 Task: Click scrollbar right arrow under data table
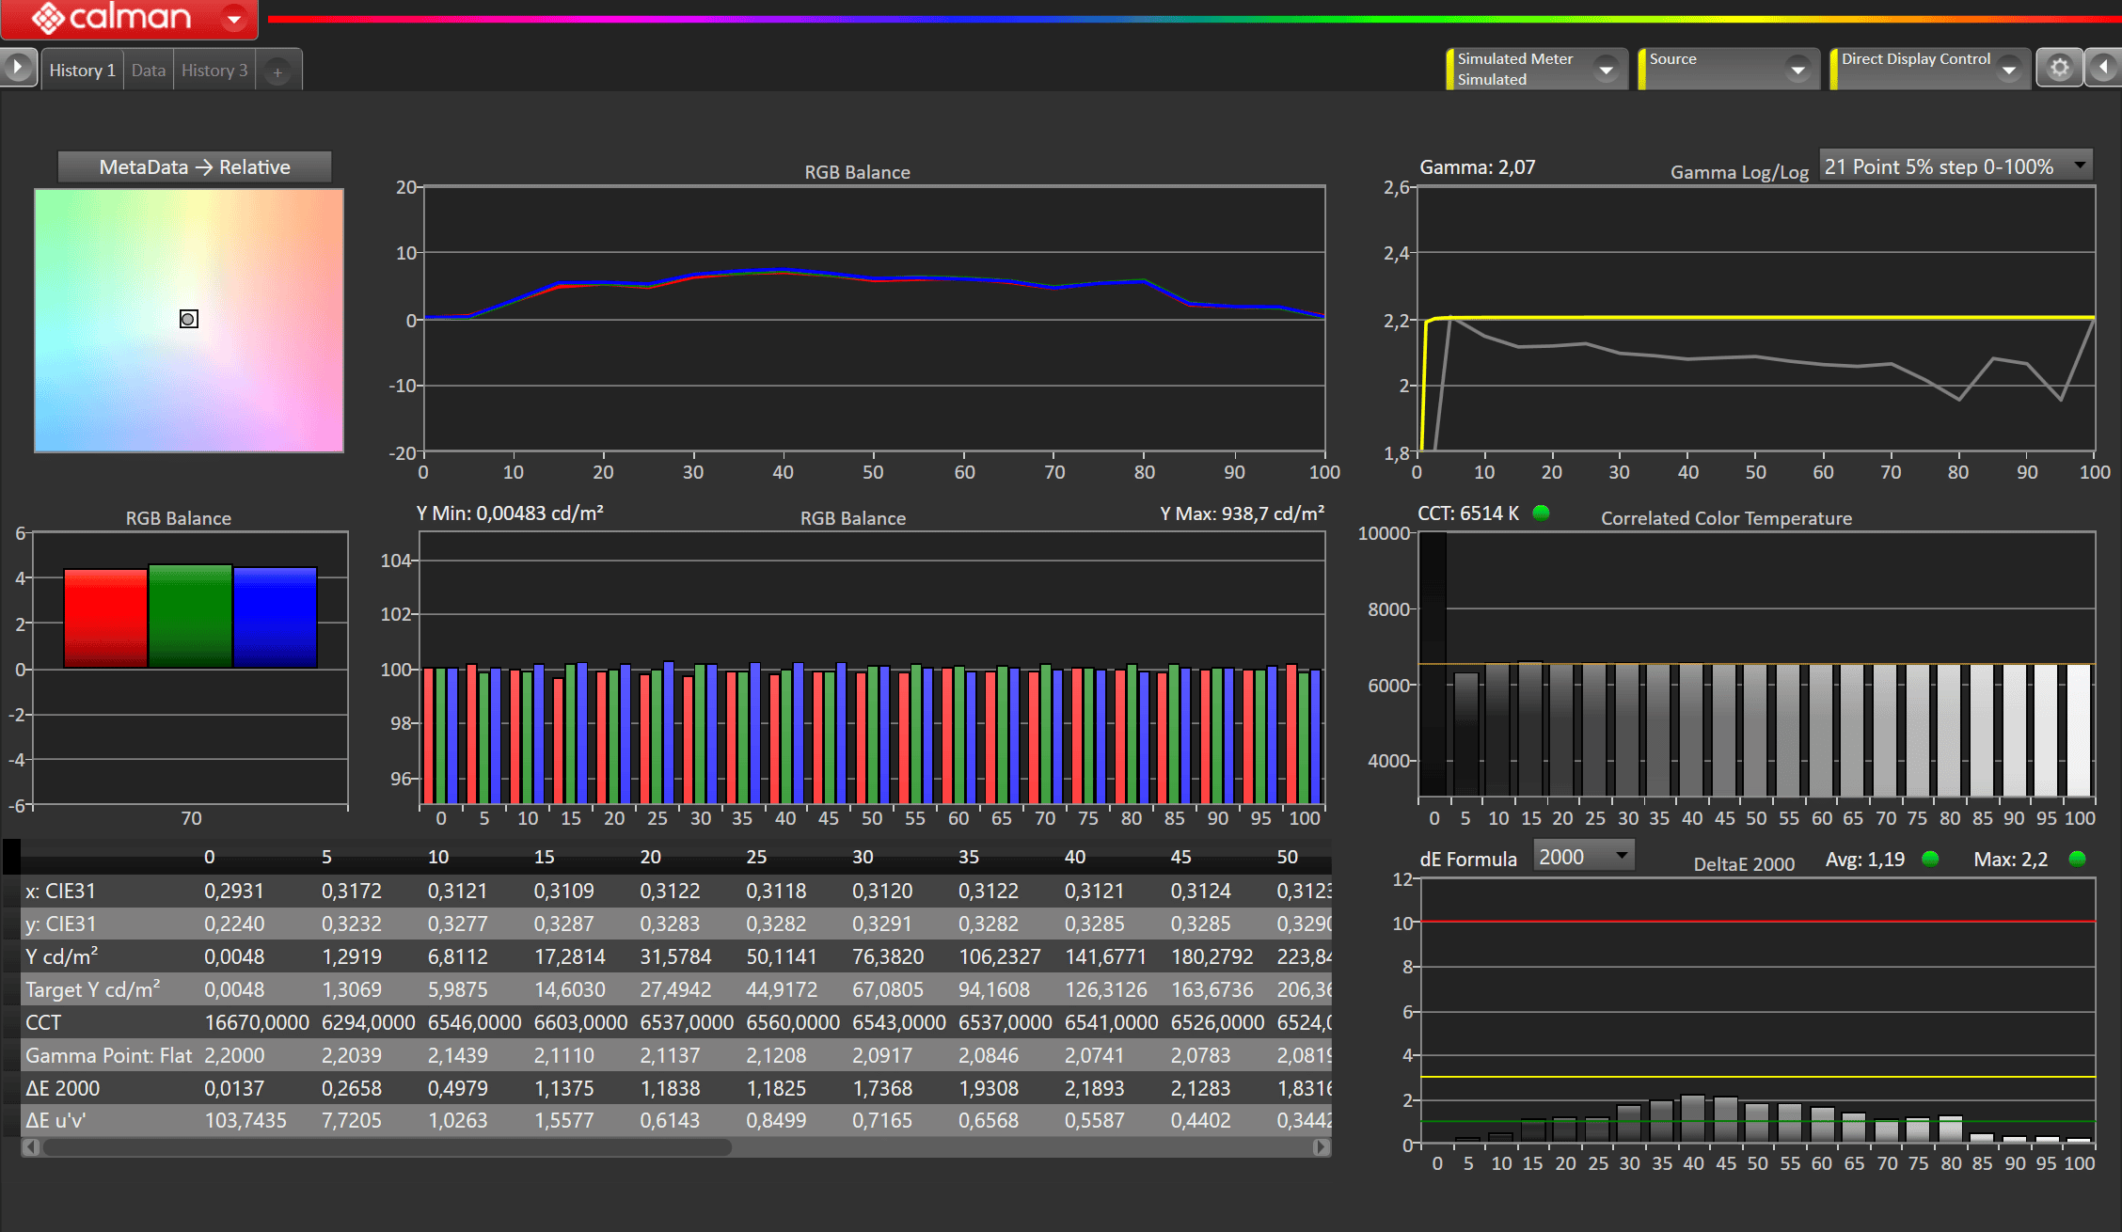[1321, 1146]
